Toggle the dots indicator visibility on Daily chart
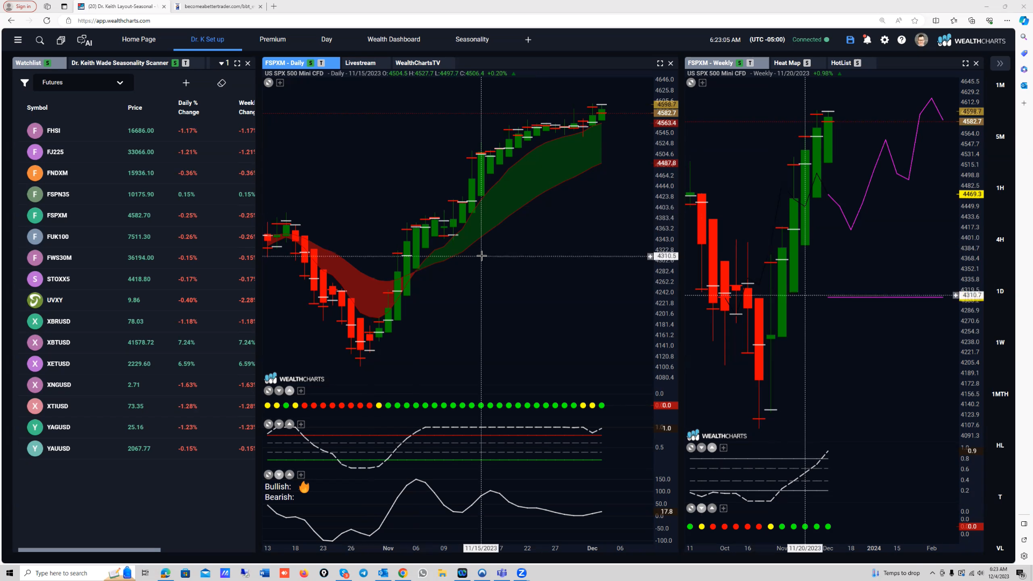Screen dimensions: 1033x581 click(x=268, y=391)
